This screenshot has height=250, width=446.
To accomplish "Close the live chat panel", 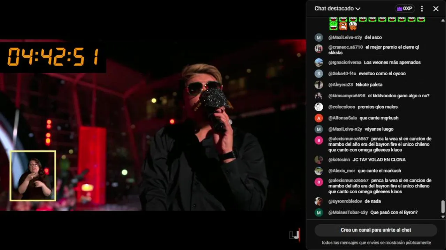I will coord(436,9).
